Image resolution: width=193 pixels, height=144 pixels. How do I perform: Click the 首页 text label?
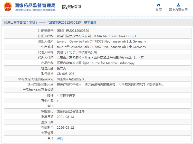coord(159,10)
